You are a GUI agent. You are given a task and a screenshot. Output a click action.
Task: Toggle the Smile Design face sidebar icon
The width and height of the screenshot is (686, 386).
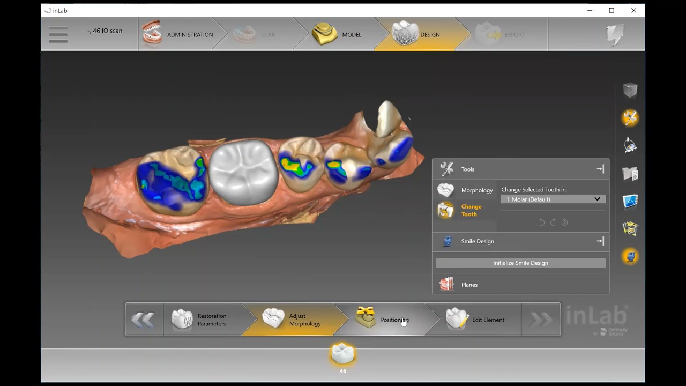(x=630, y=256)
